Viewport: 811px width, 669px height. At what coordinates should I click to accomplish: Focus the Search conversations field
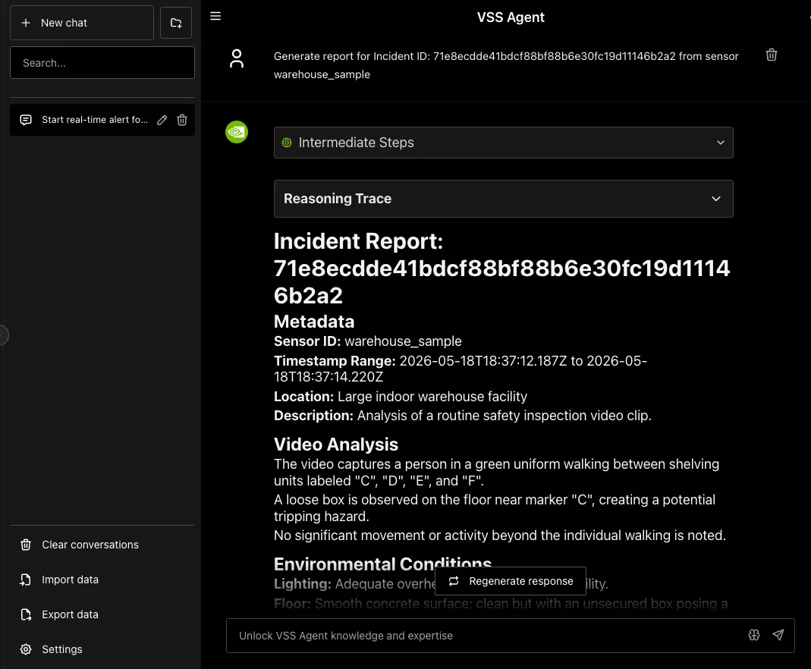point(102,62)
